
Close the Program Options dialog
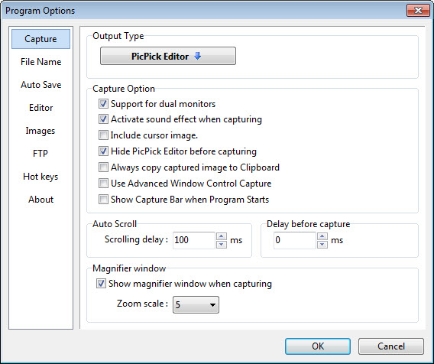click(x=418, y=11)
